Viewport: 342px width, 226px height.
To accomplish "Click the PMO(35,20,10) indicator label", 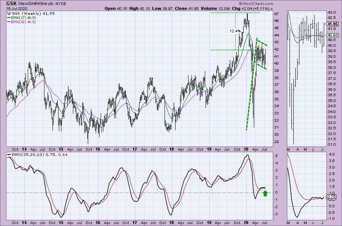I will point(28,155).
